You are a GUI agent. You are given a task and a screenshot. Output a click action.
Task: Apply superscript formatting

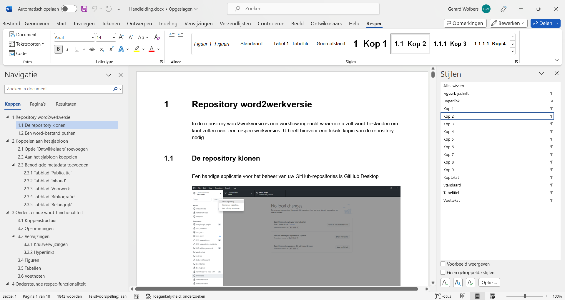[x=111, y=49]
